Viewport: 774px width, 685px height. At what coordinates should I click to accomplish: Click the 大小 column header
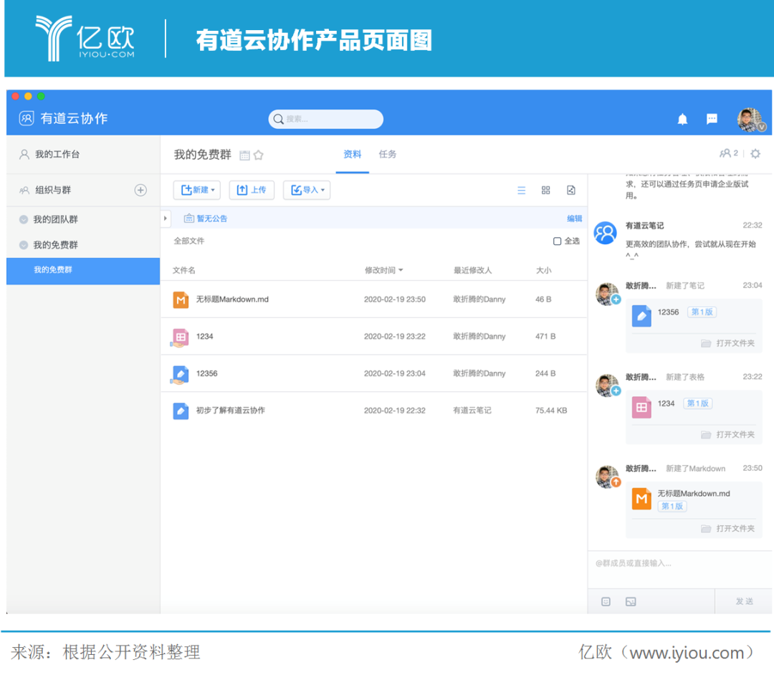coord(543,270)
